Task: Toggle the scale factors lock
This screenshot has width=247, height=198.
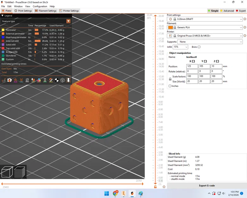Action: 170,79
